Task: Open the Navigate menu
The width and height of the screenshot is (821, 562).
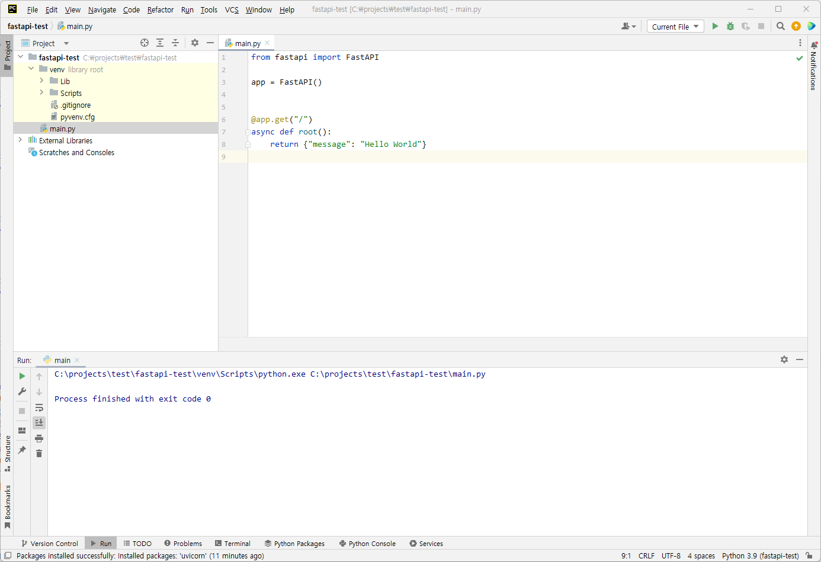Action: tap(102, 10)
